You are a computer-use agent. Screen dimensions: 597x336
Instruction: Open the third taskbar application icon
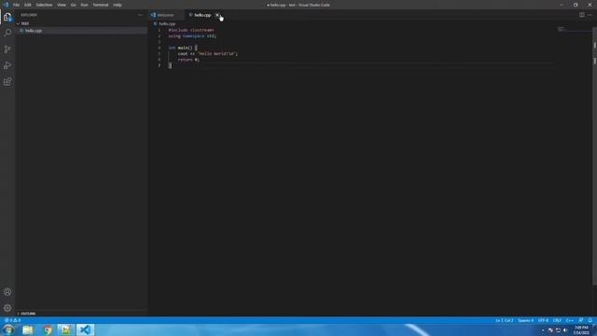coord(66,329)
